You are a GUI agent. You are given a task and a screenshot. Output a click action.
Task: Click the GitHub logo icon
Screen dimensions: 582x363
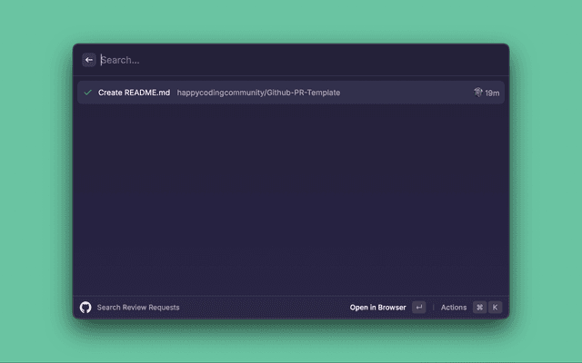[x=85, y=308]
